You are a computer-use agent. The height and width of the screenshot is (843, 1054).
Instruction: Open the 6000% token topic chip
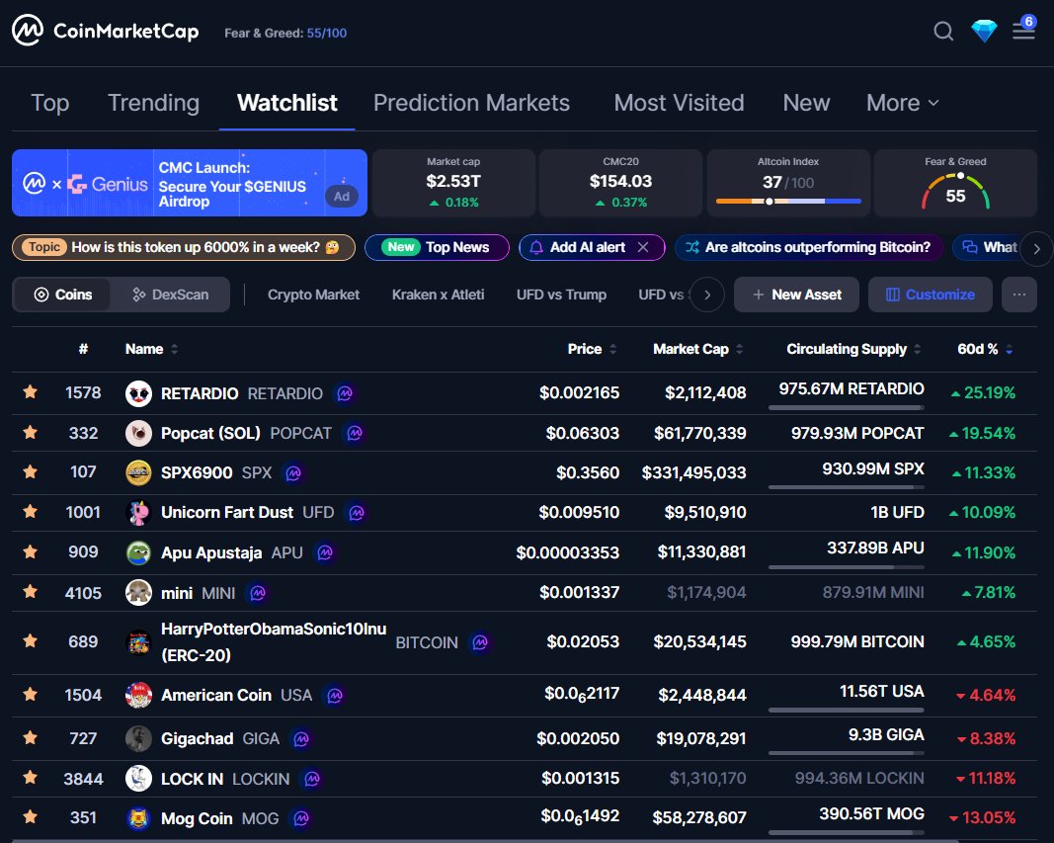(x=184, y=247)
